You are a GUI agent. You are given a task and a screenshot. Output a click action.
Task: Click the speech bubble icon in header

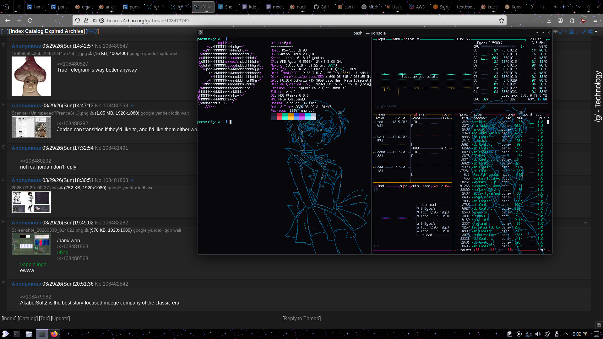point(578,32)
